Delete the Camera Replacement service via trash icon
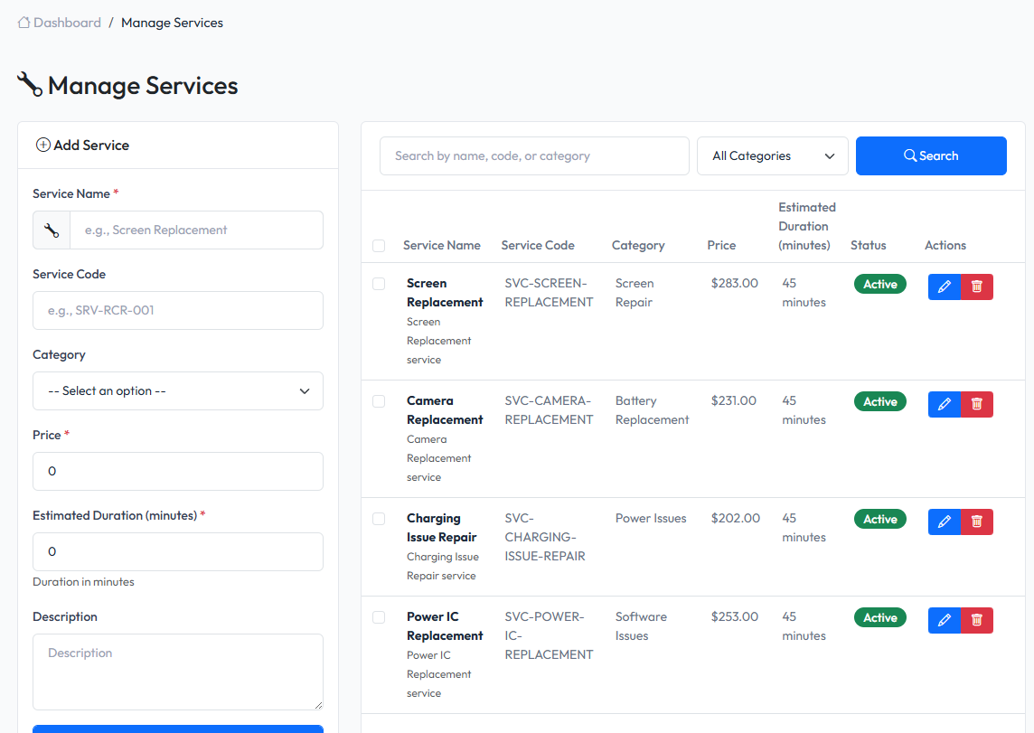This screenshot has width=1034, height=733. 976,404
